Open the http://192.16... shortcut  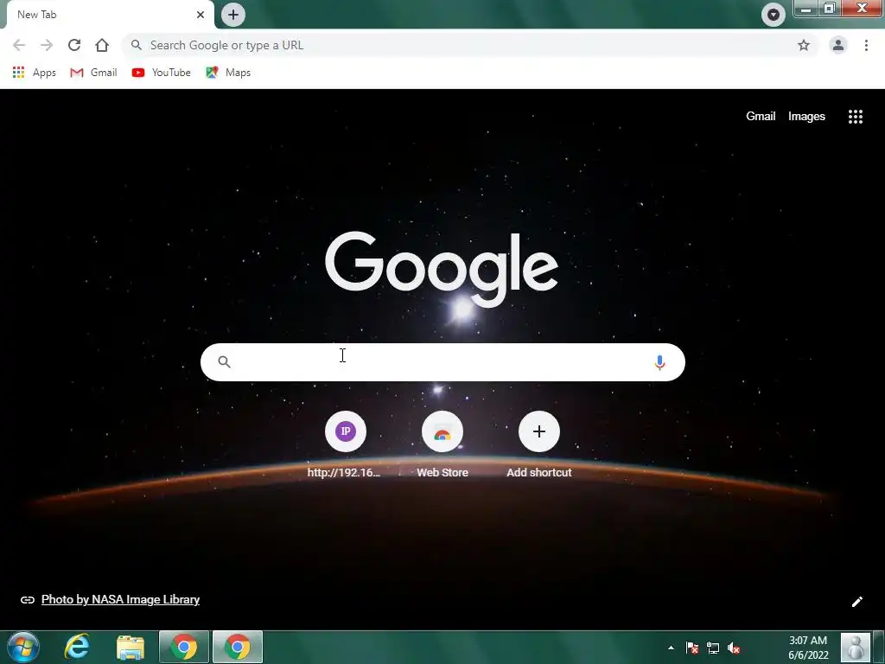345,444
